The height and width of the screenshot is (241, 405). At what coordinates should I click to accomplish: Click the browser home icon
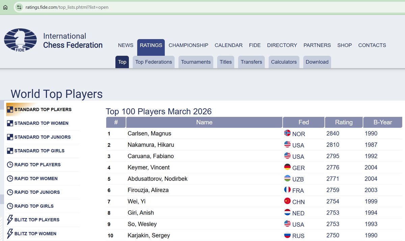(5, 7)
